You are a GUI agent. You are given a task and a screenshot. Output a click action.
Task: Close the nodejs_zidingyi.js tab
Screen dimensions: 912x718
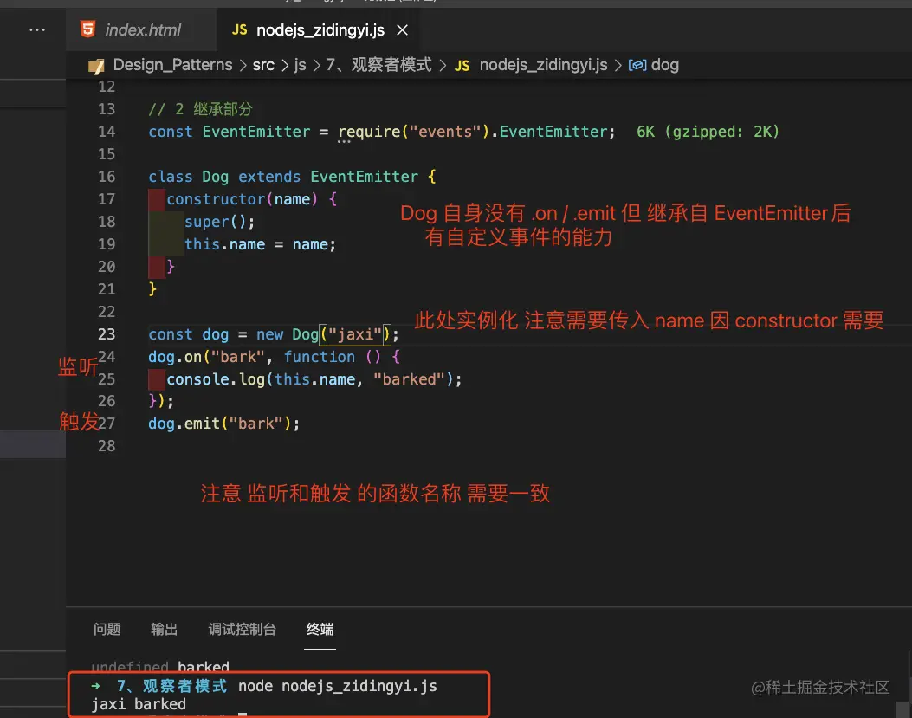pyautogui.click(x=402, y=29)
